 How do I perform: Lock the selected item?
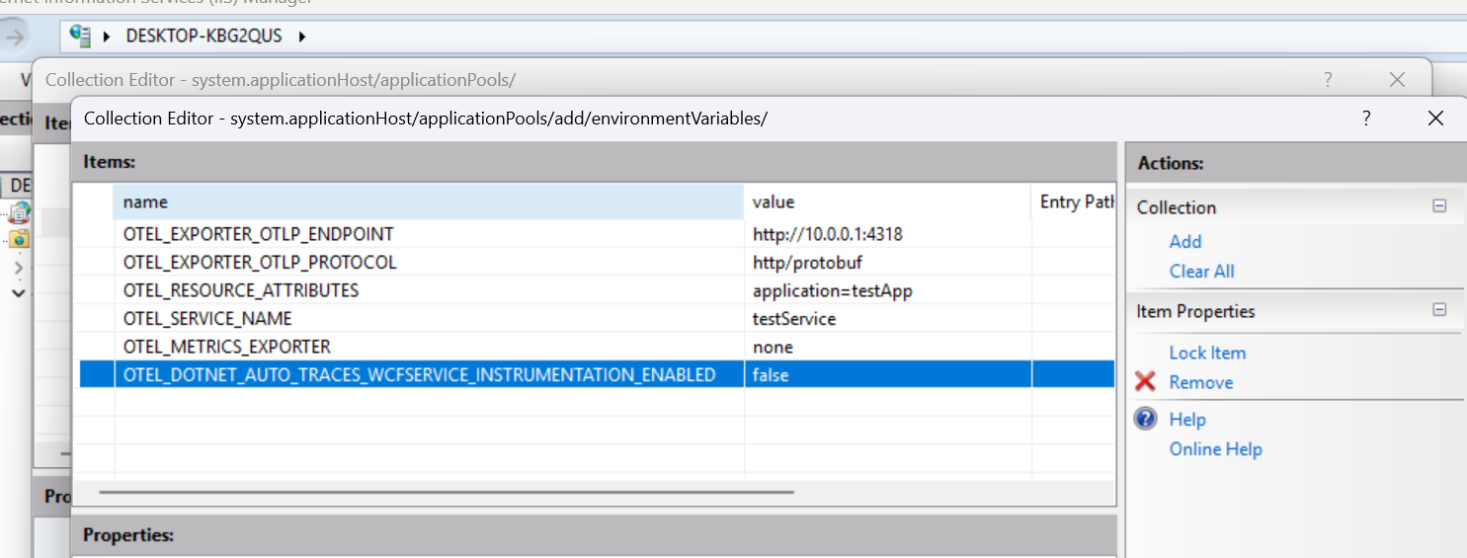tap(1207, 353)
